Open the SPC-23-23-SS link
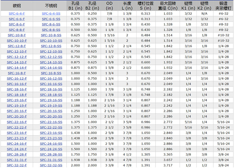The width and height of the screenshot is (234, 168). 51,138
